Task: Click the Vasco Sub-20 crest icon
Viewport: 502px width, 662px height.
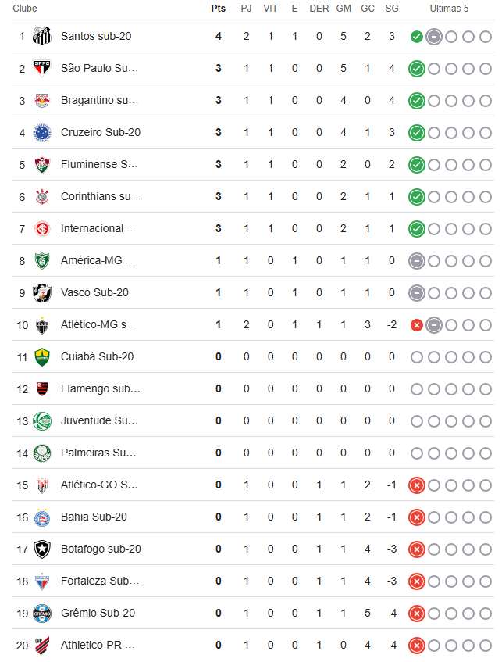Action: pos(42,293)
